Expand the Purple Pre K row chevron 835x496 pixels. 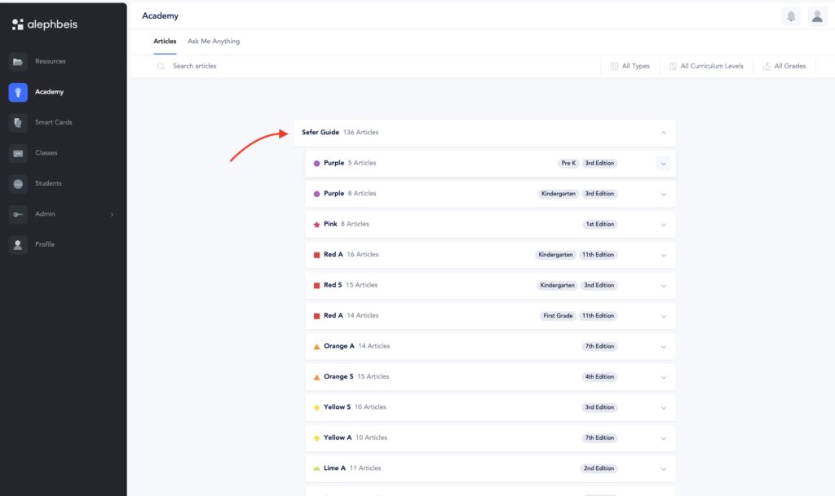pos(663,164)
